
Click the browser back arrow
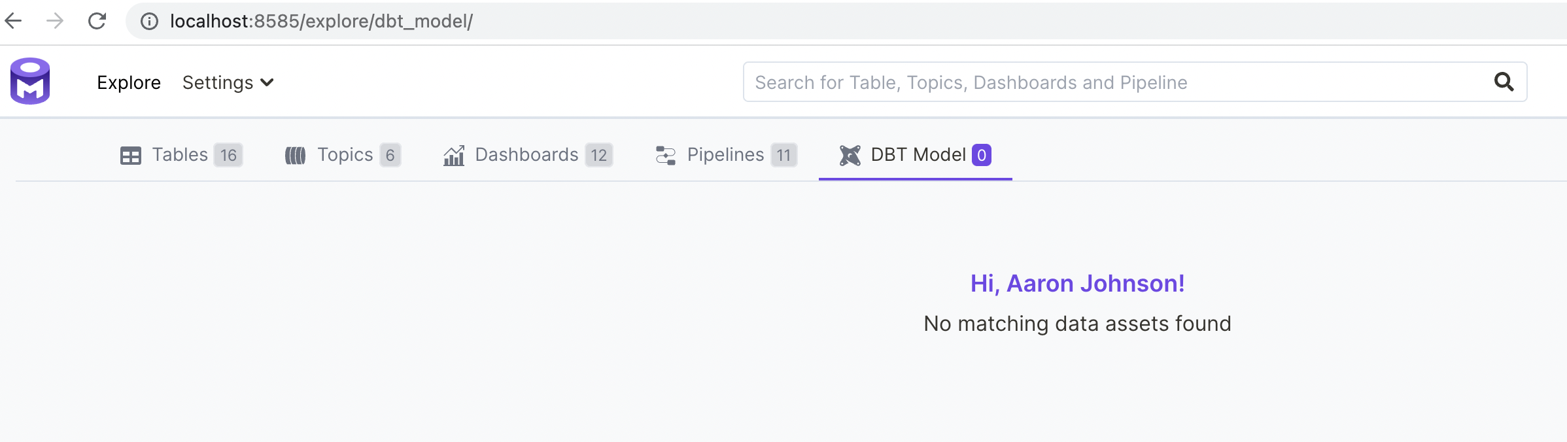14,20
